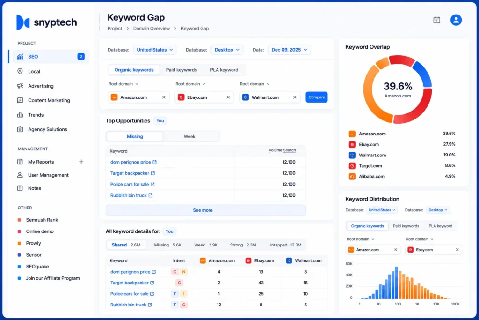Click the Local map pin icon
The width and height of the screenshot is (479, 320).
[20, 71]
